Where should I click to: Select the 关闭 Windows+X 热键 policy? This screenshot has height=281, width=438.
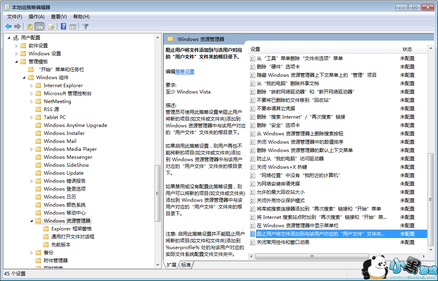coord(282,167)
